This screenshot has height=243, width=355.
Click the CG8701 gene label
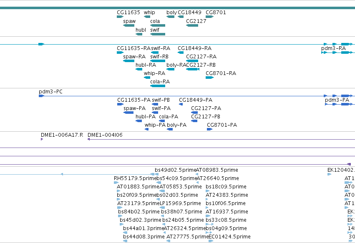pos(216,13)
